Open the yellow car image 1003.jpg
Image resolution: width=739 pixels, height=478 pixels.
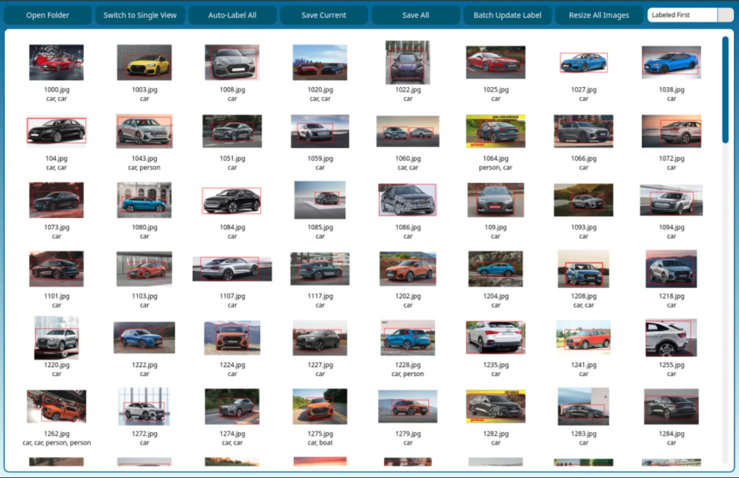[x=144, y=63]
